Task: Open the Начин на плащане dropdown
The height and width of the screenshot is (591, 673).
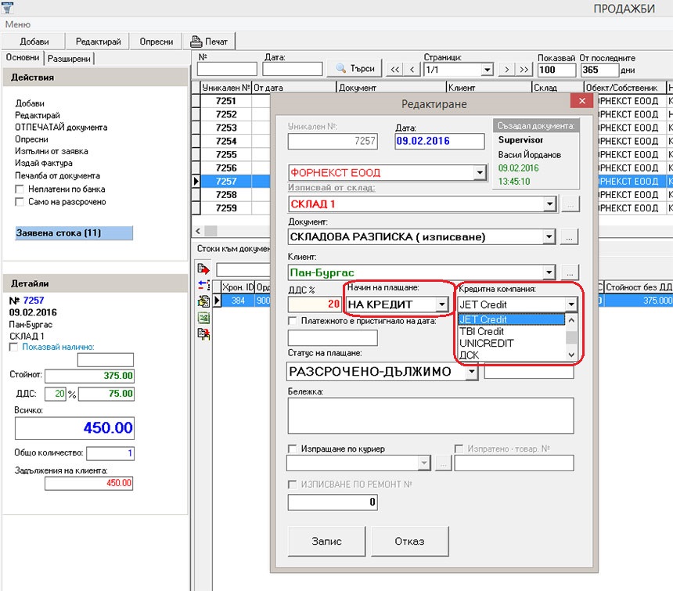Action: coord(442,305)
